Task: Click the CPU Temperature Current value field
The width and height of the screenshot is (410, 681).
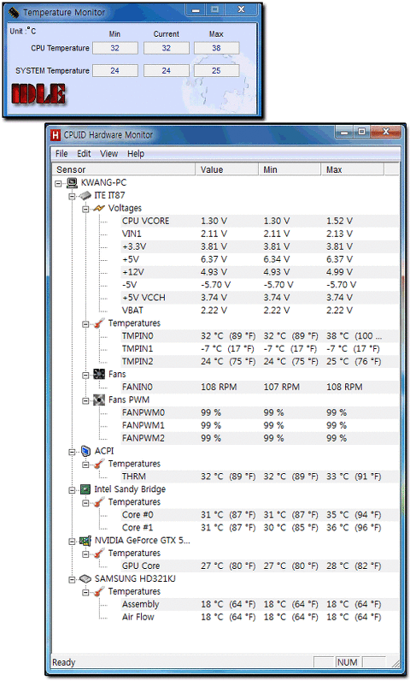Action: (x=167, y=48)
